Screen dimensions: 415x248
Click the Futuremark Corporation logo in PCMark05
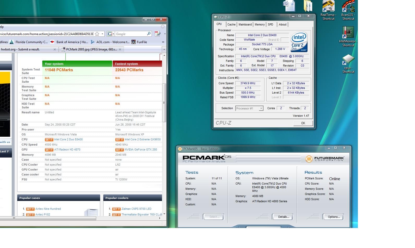pyautogui.click(x=325, y=159)
